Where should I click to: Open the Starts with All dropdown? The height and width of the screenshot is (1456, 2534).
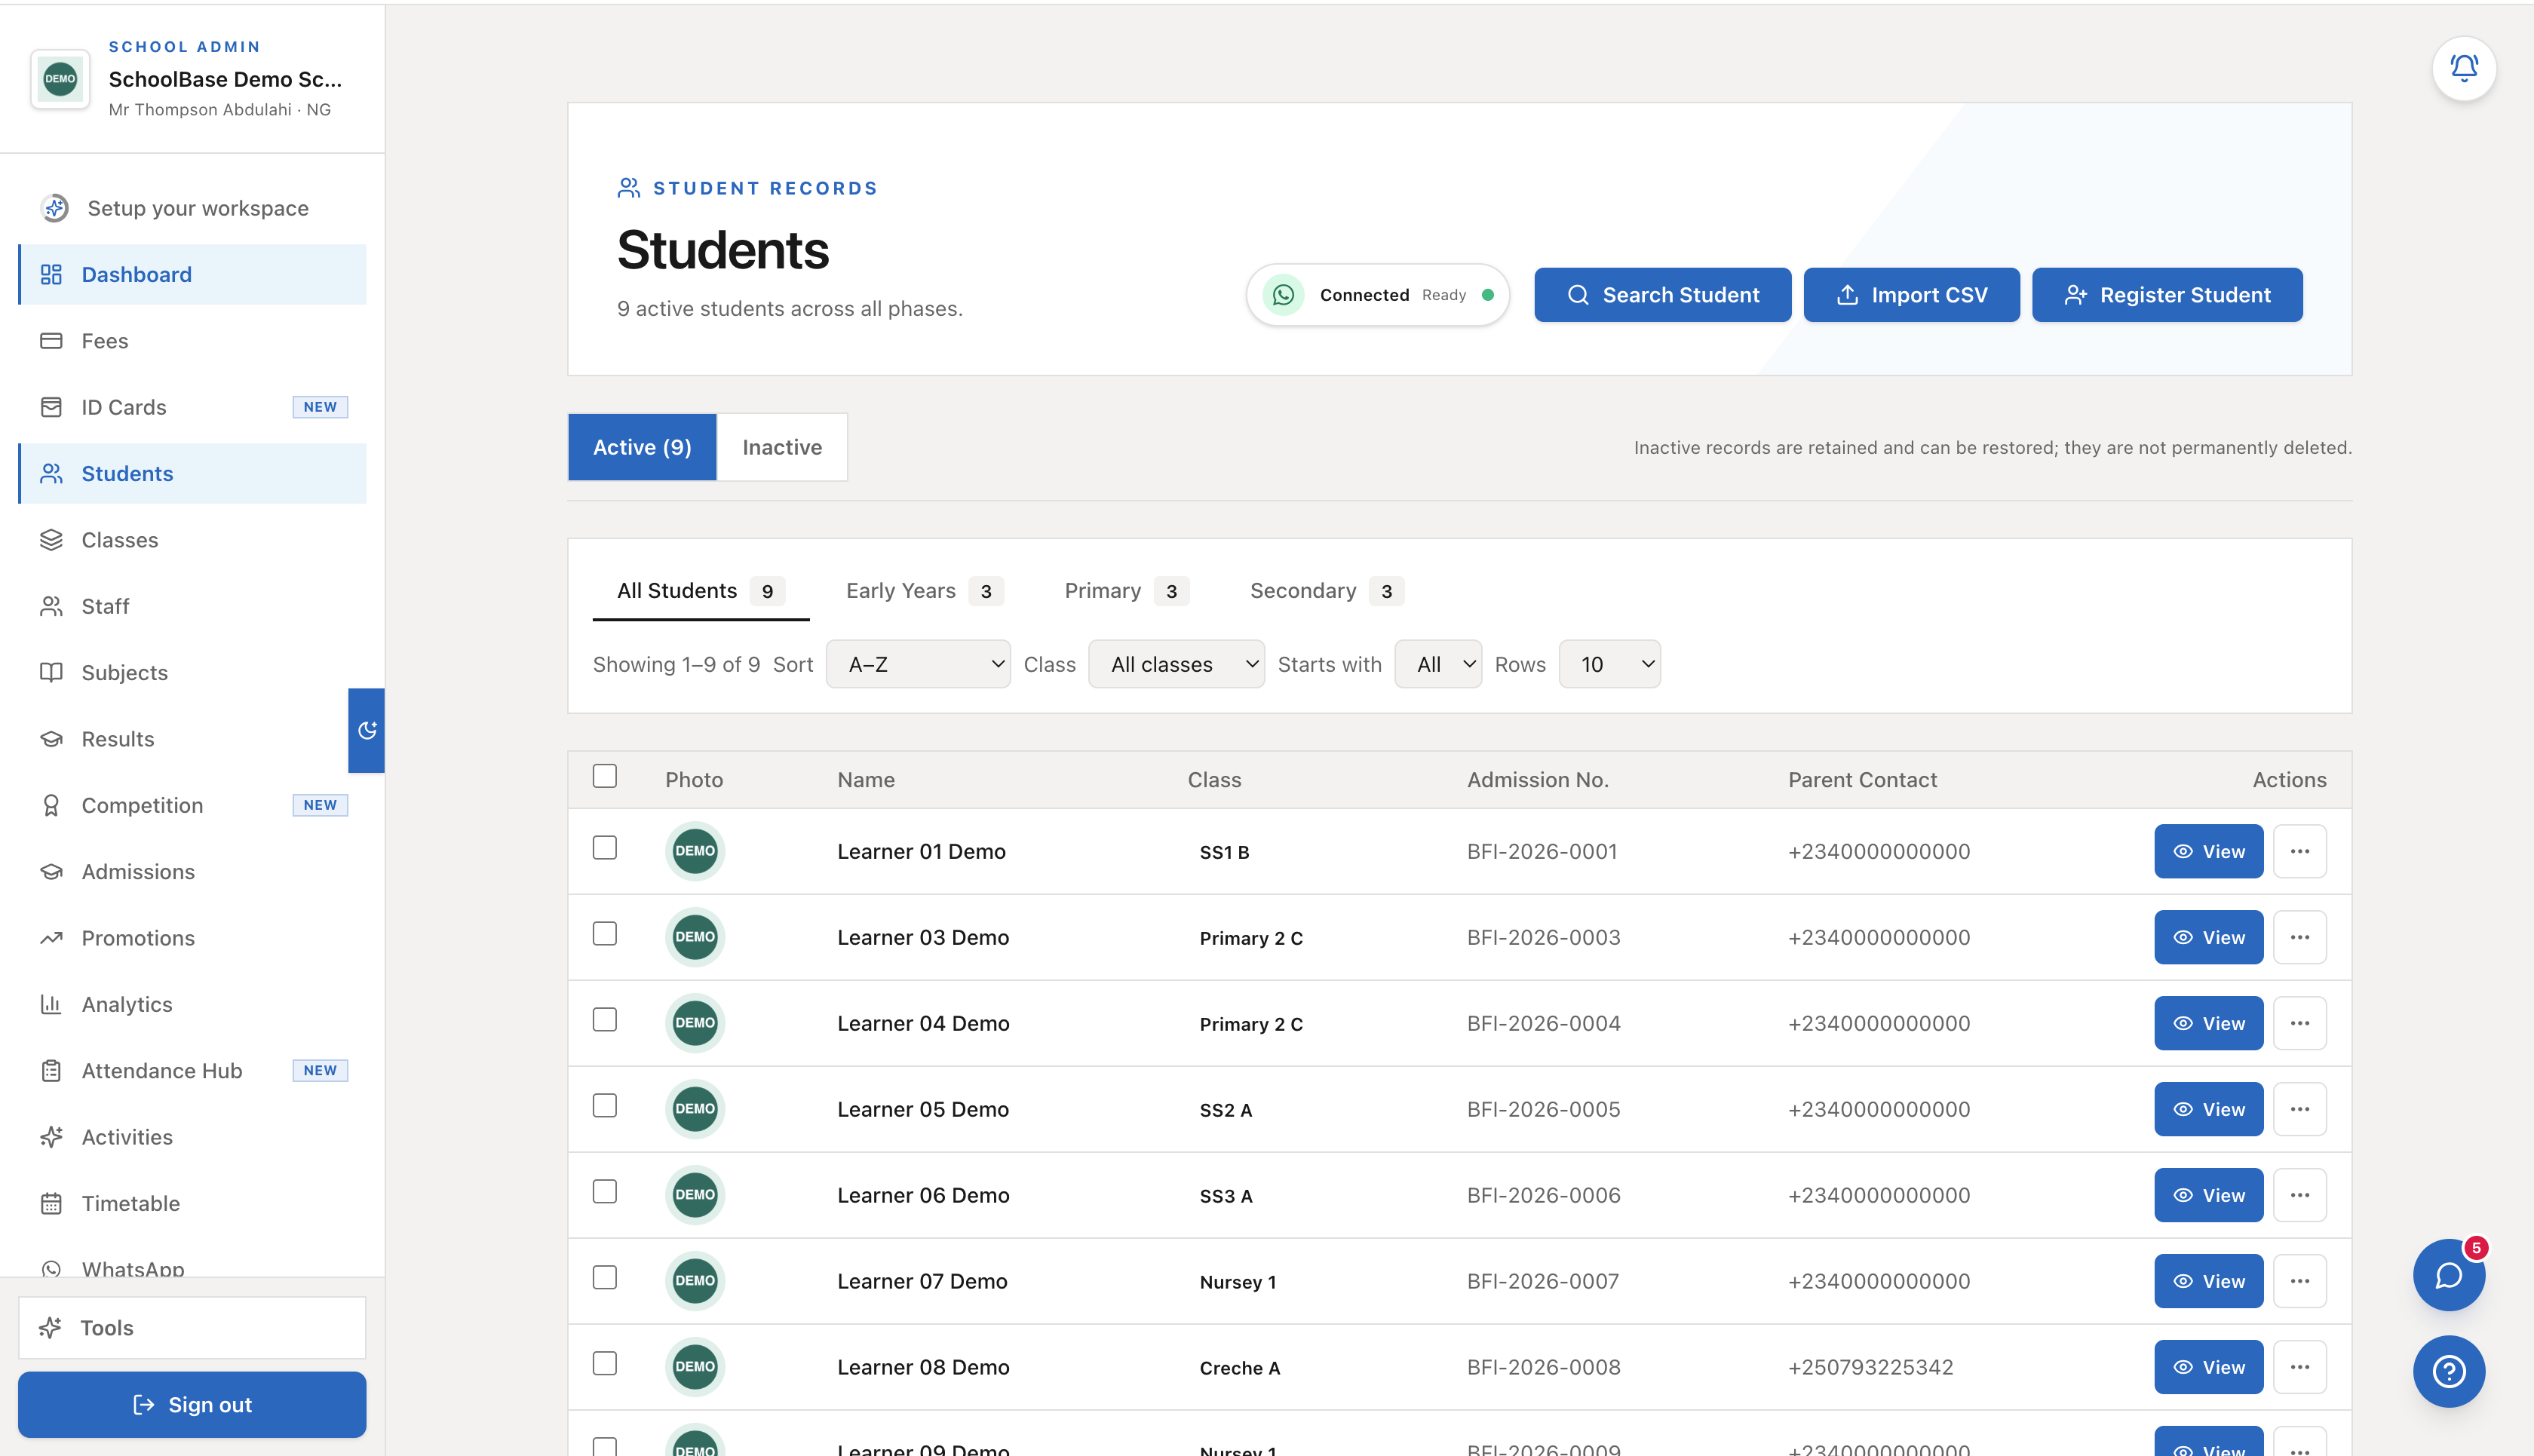coord(1438,664)
